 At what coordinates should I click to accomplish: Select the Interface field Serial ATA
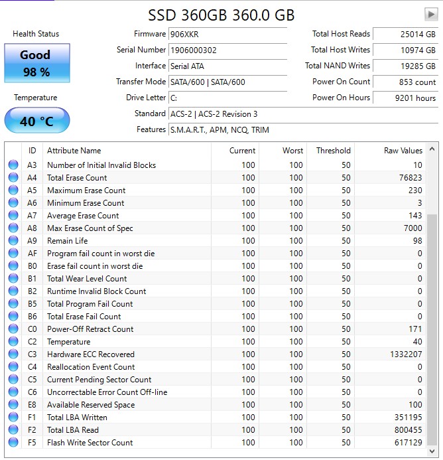coord(227,66)
